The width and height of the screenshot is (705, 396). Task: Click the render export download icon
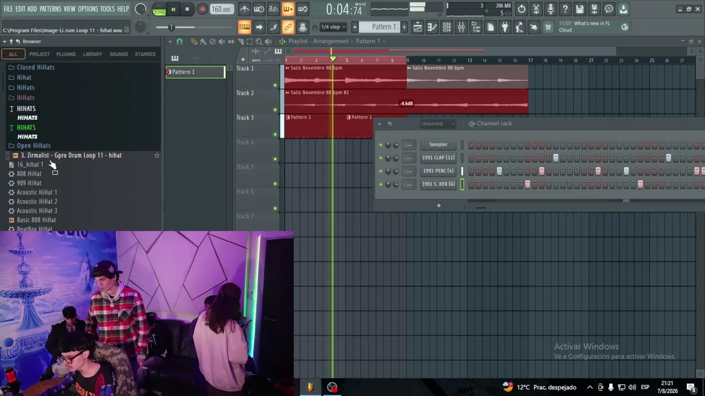click(x=623, y=9)
